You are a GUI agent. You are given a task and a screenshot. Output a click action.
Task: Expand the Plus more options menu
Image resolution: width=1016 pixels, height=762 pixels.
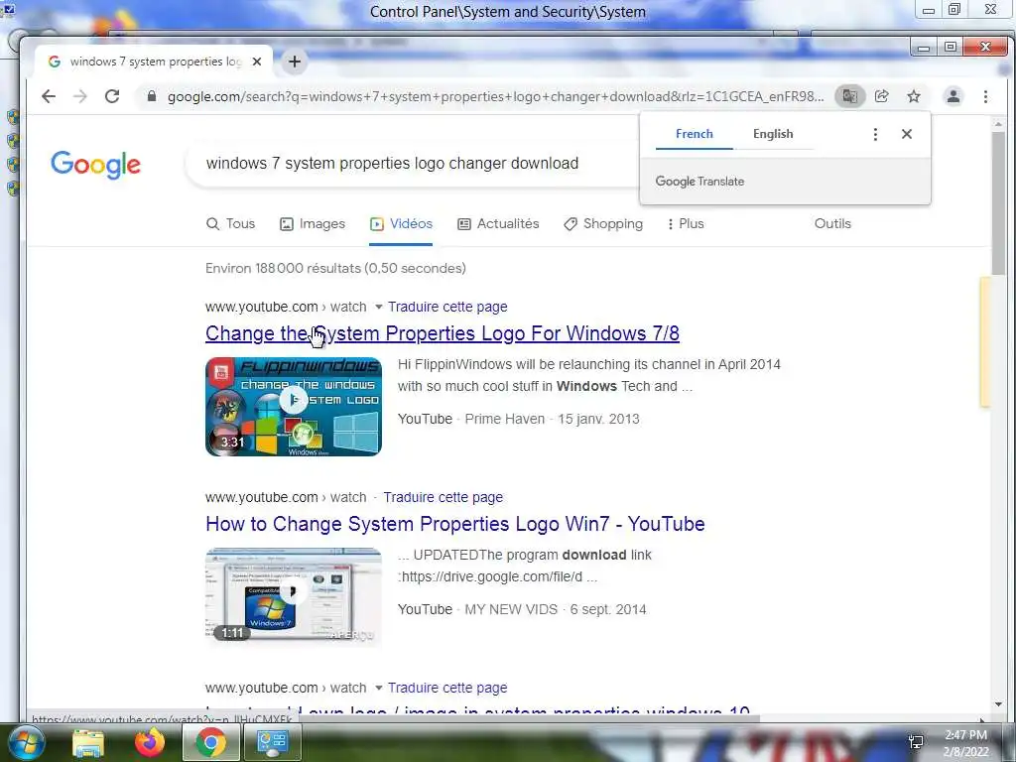click(686, 223)
